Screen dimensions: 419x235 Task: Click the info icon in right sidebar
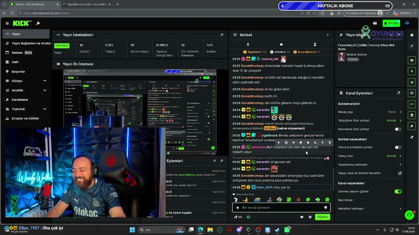(x=412, y=35)
